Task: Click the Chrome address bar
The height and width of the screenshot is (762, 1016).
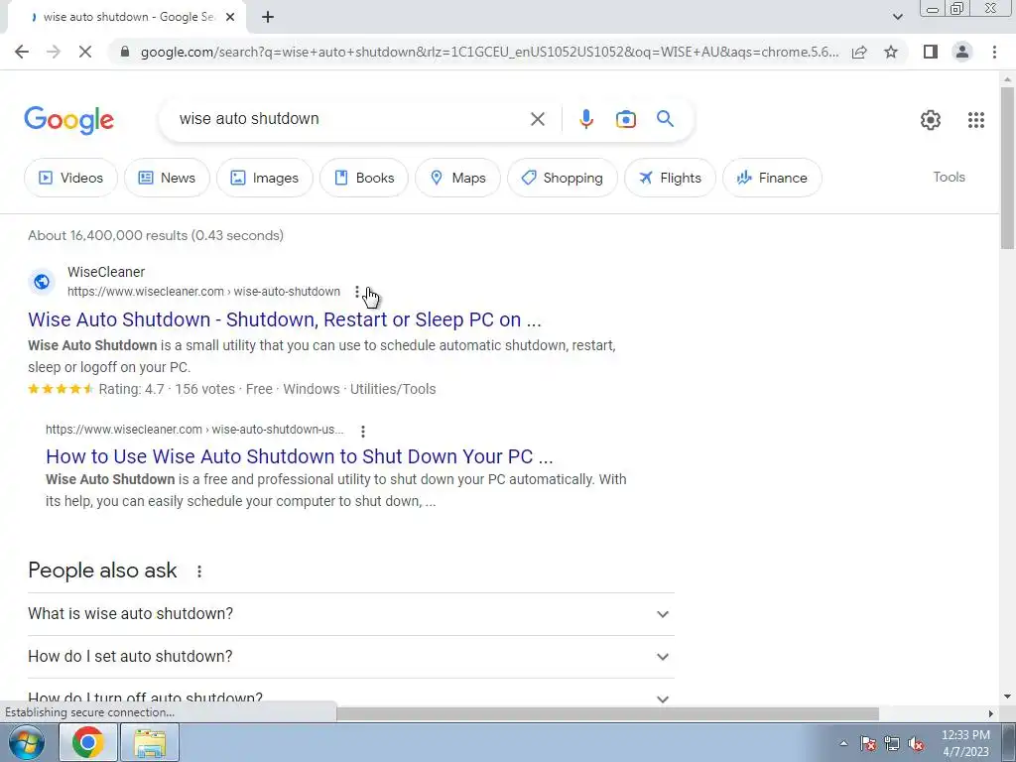Action: (x=489, y=52)
